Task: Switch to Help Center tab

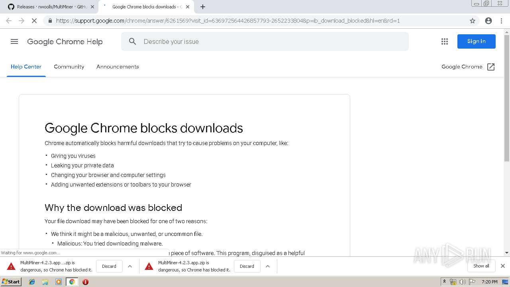Action: pyautogui.click(x=26, y=67)
